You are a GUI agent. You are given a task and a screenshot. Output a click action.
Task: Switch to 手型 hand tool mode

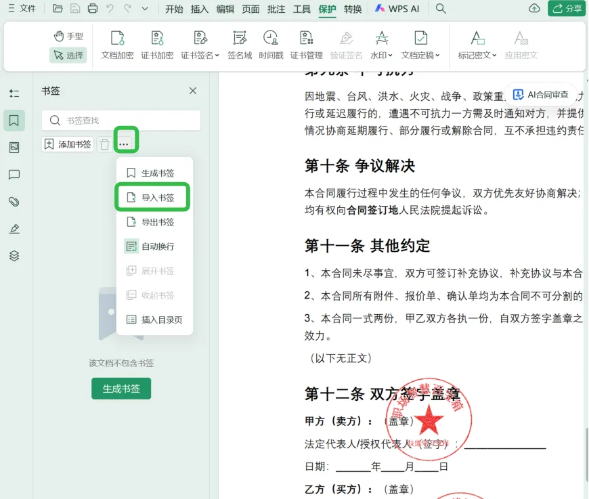(68, 36)
